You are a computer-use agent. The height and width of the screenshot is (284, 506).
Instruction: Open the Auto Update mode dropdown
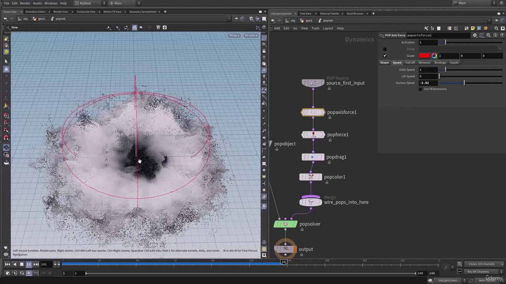pos(489,280)
